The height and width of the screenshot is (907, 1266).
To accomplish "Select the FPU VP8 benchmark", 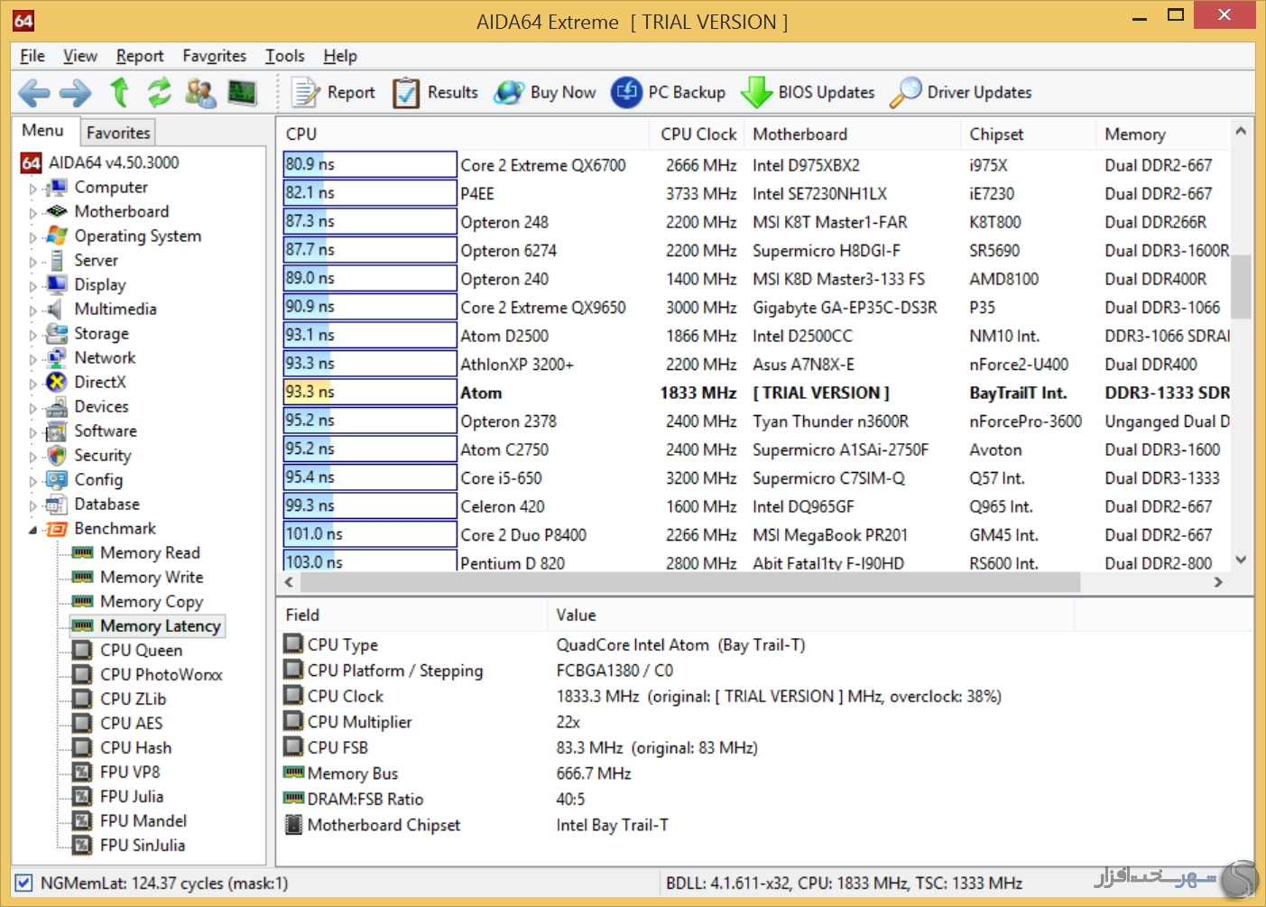I will 130,772.
